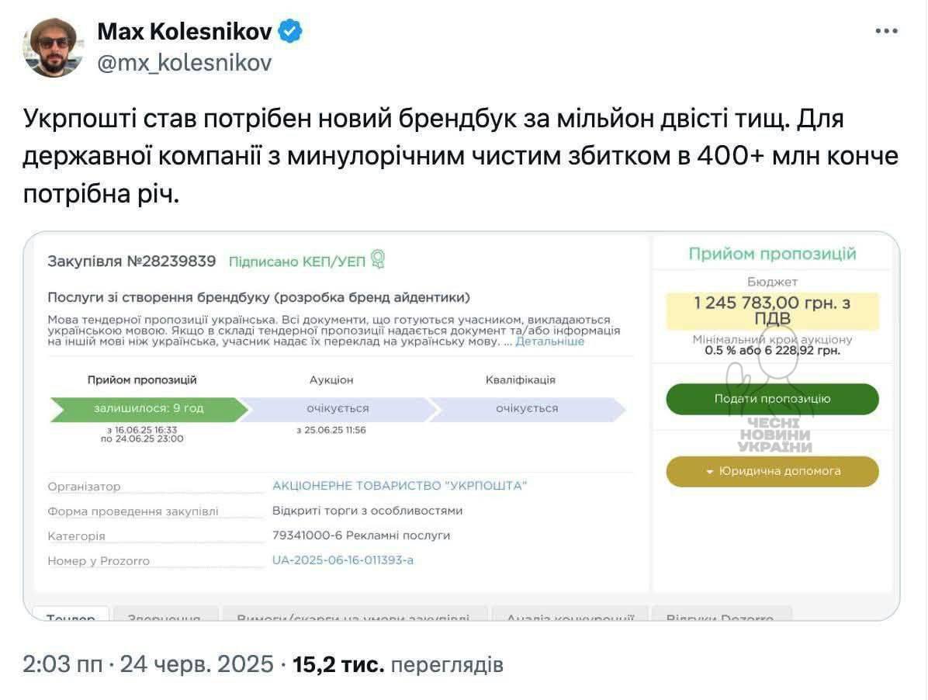Expand description via Детальніше link
The image size is (928, 700).
(x=549, y=341)
